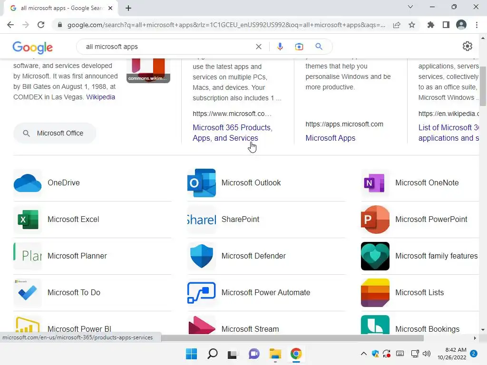Open a new tab
Viewport: 487px width, 365px height.
click(x=128, y=8)
